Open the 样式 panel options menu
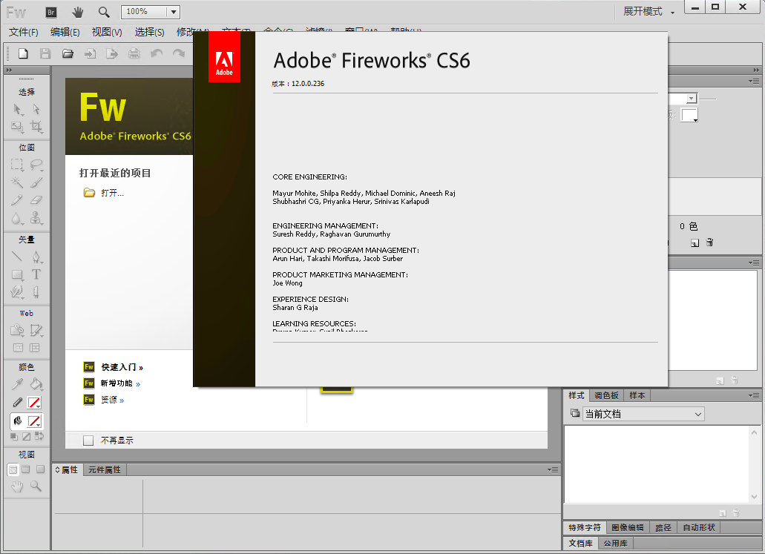The height and width of the screenshot is (554, 765). [754, 395]
